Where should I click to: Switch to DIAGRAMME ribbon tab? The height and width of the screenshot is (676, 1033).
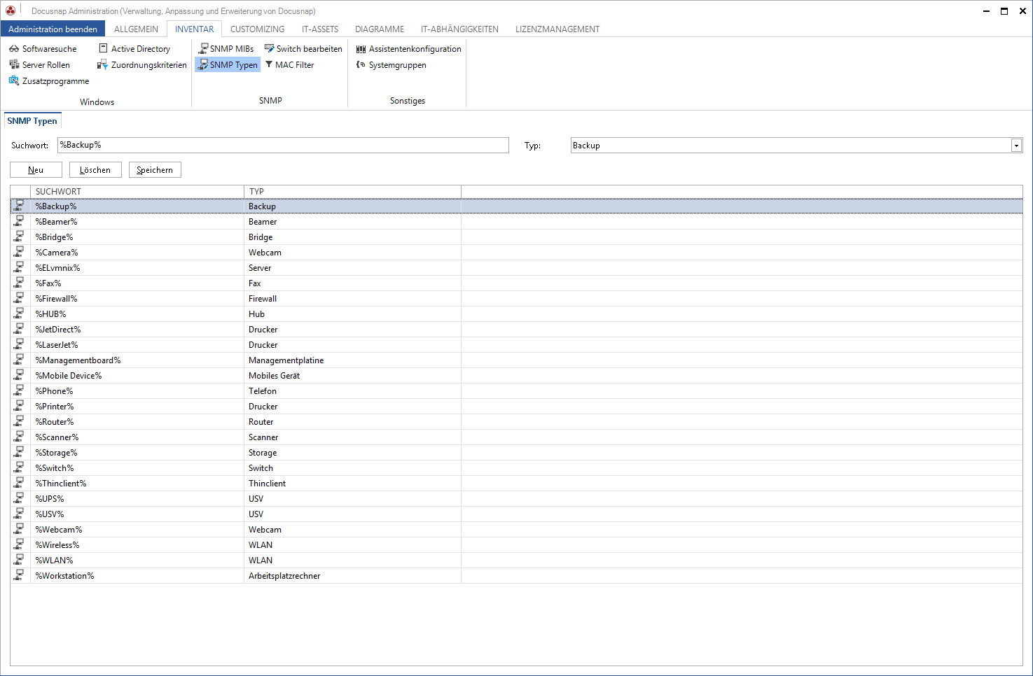click(x=380, y=29)
